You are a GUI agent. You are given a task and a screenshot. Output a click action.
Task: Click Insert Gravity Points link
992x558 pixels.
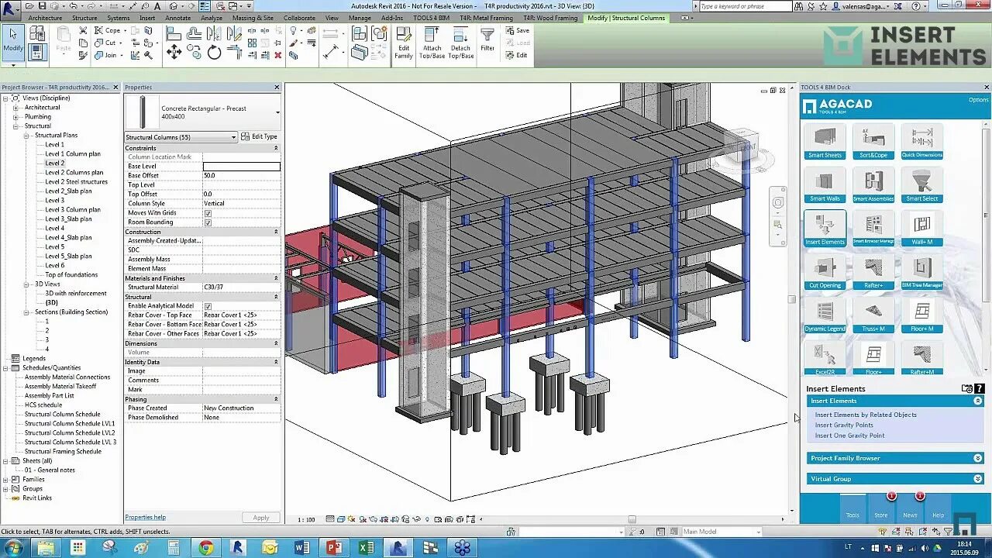[844, 425]
